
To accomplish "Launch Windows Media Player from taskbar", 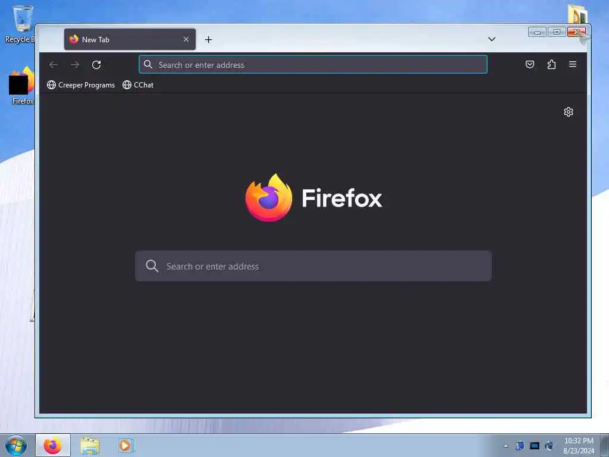I will [x=125, y=445].
